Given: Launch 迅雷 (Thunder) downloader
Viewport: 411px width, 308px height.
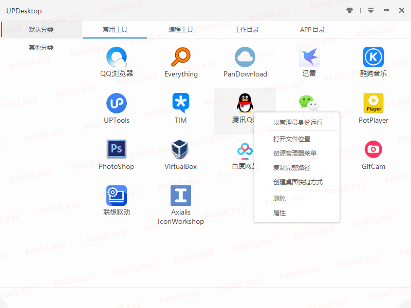Looking at the screenshot, I should click(x=309, y=57).
